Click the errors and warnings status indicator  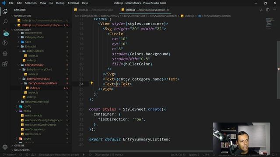coord(30,155)
